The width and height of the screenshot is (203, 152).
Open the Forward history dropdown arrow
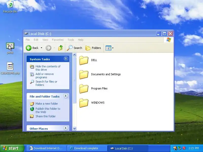(54, 48)
